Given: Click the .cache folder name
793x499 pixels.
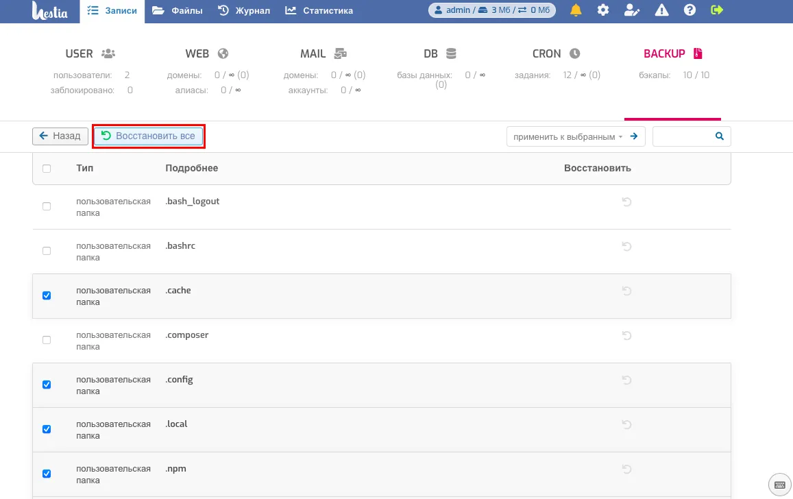Looking at the screenshot, I should pyautogui.click(x=178, y=290).
